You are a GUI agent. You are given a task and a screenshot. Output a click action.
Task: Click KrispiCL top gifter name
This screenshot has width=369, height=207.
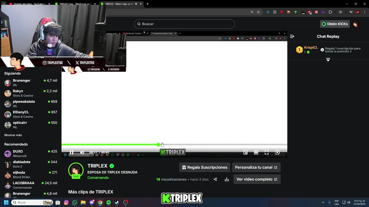click(x=311, y=47)
